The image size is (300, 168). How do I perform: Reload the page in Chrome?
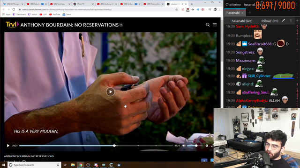pyautogui.click(x=14, y=9)
